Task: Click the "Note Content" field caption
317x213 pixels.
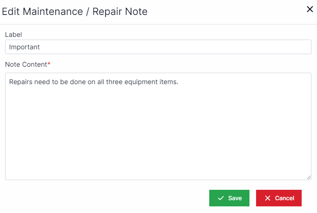Action: click(x=26, y=65)
